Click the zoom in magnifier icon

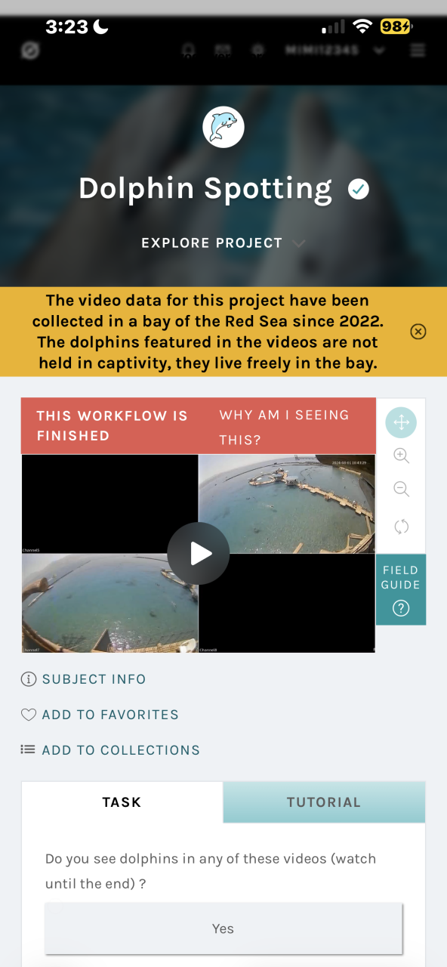401,456
